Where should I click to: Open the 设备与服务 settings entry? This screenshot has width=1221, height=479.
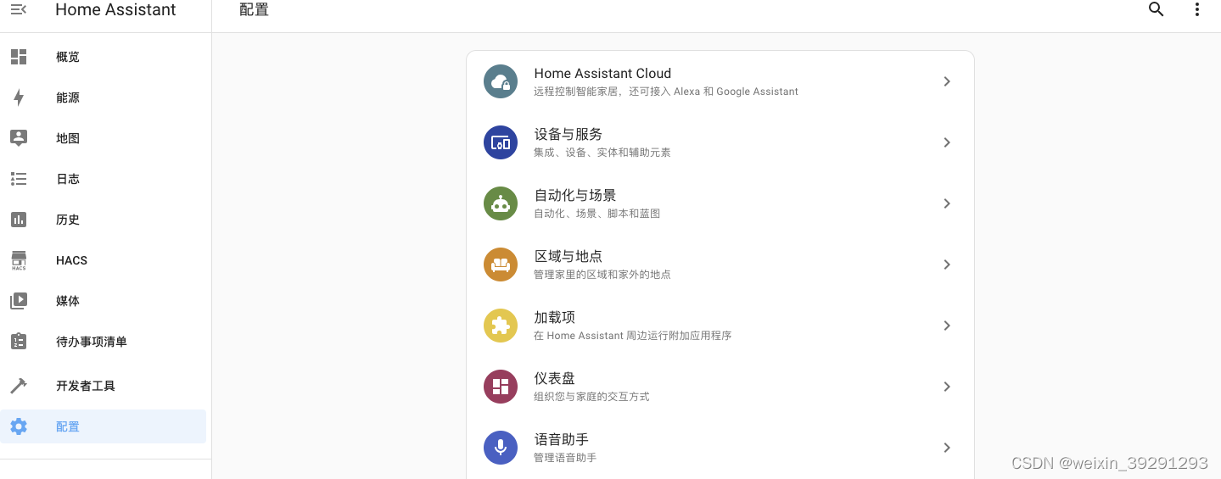(x=720, y=142)
